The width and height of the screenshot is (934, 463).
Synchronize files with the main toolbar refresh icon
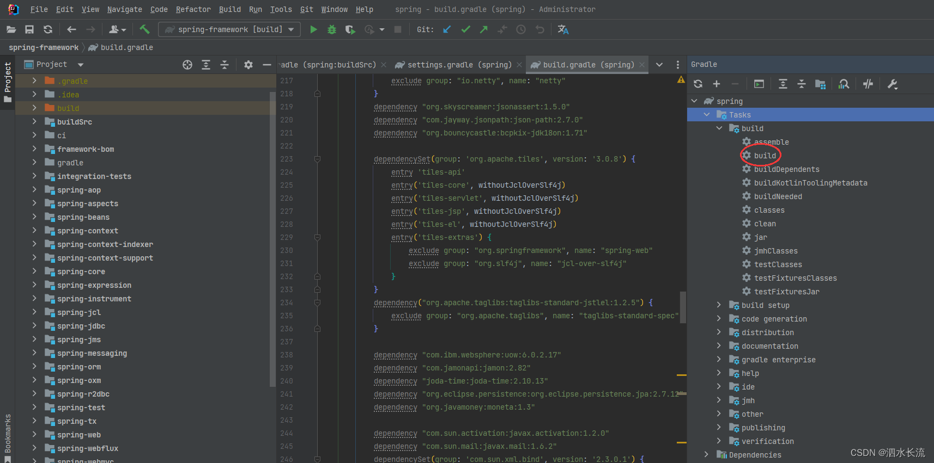pyautogui.click(x=48, y=29)
